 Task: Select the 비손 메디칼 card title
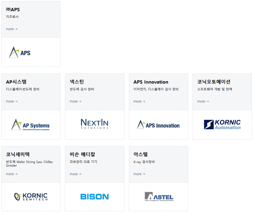pos(83,154)
